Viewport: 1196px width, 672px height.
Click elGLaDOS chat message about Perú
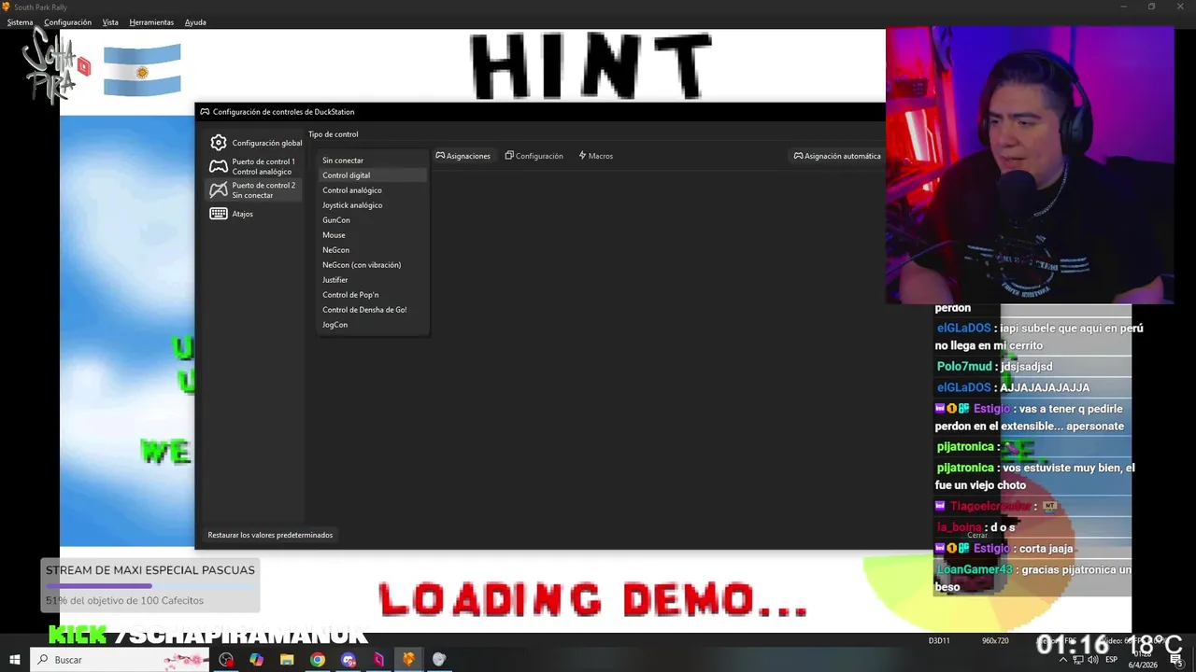click(1039, 337)
